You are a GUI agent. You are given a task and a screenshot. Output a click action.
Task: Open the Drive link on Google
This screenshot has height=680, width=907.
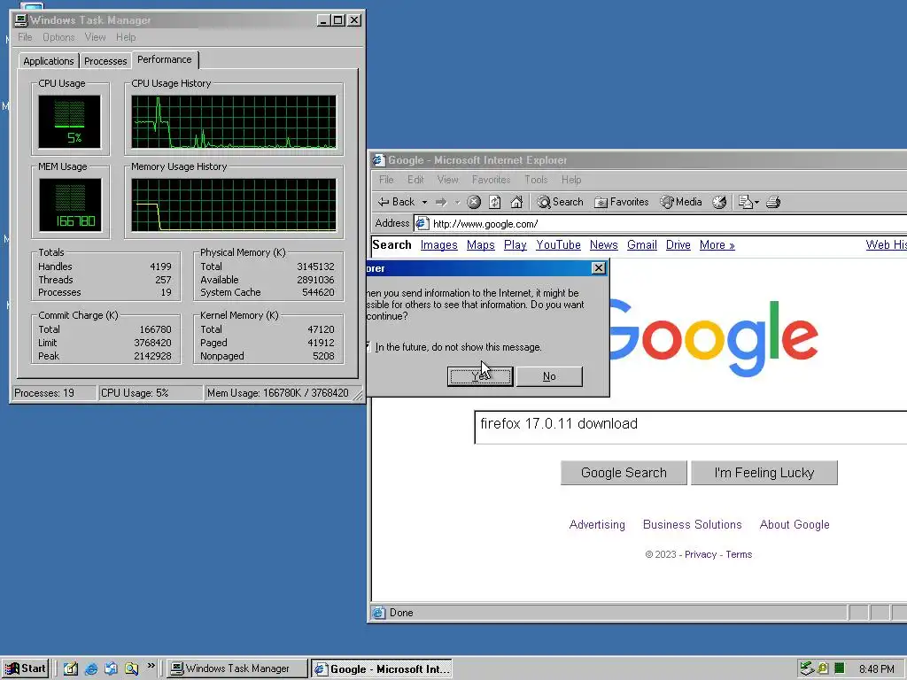[678, 245]
